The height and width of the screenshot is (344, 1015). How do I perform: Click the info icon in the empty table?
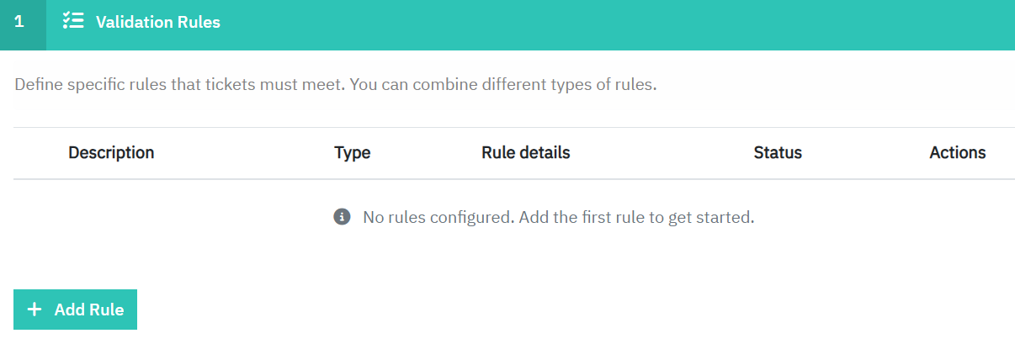[342, 217]
